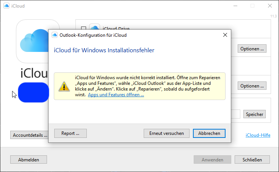Image resolution: width=279 pixels, height=172 pixels.
Task: Close the Outlook-Konfiguration dialog with X
Action: (x=225, y=35)
